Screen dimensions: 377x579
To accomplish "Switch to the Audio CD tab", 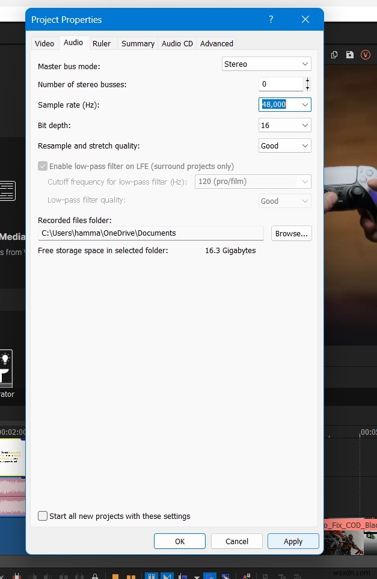I will tap(177, 43).
